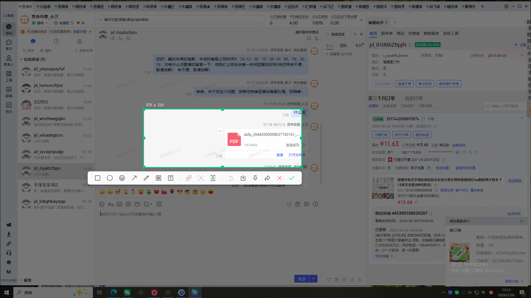Cancel the screenshot with the red X

280,178
